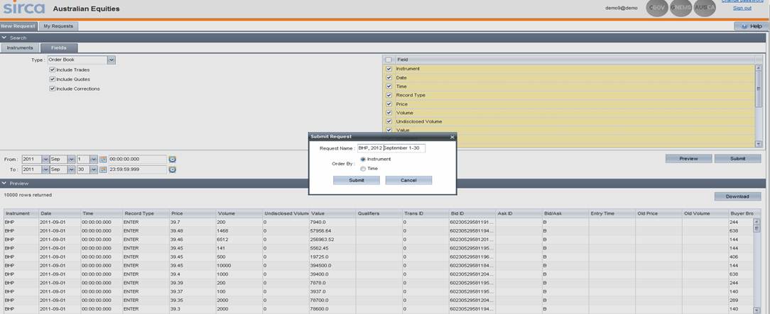Switch to the My Requests tab
The width and height of the screenshot is (770, 314).
[58, 26]
